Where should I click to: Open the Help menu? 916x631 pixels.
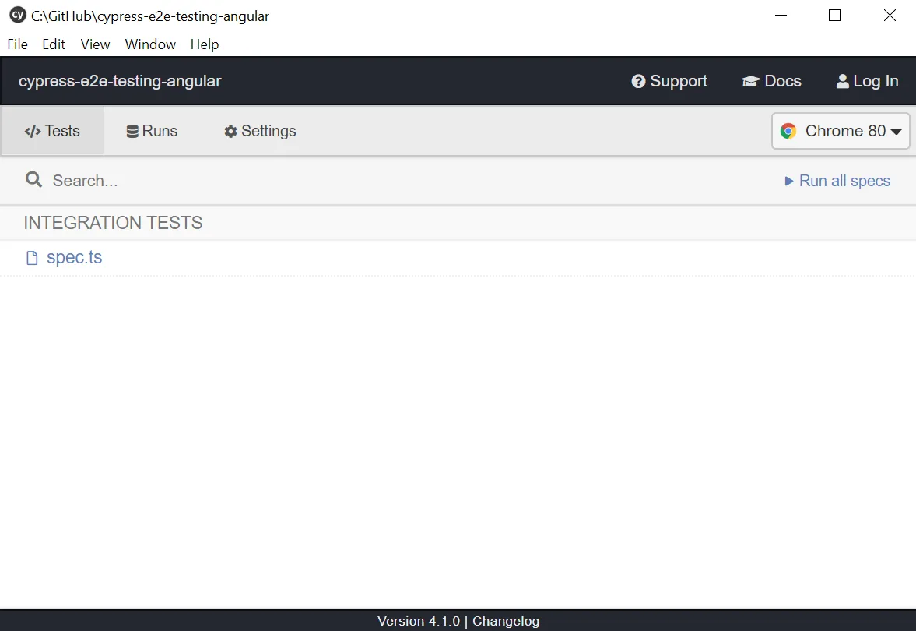[205, 44]
